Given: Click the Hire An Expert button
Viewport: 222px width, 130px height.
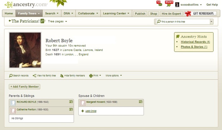Looking at the screenshot, I should pos(171,14).
